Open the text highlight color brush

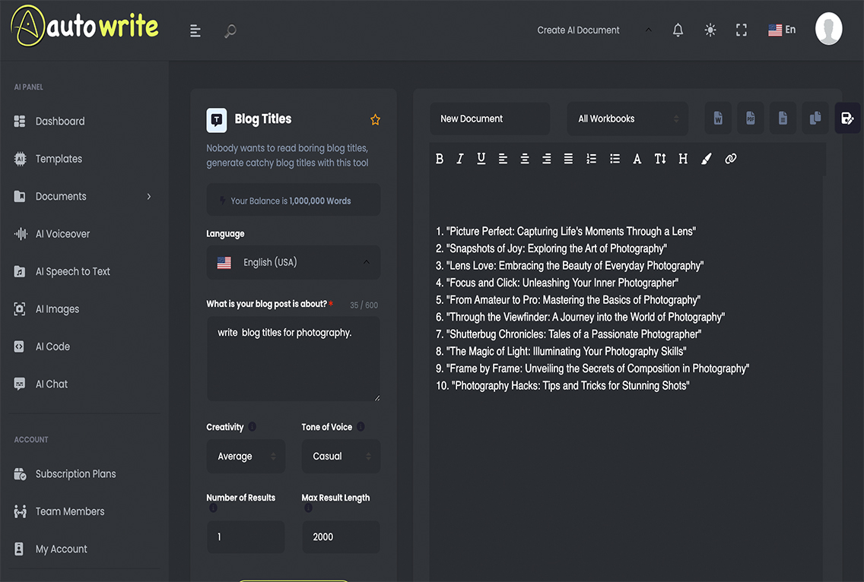(x=706, y=159)
